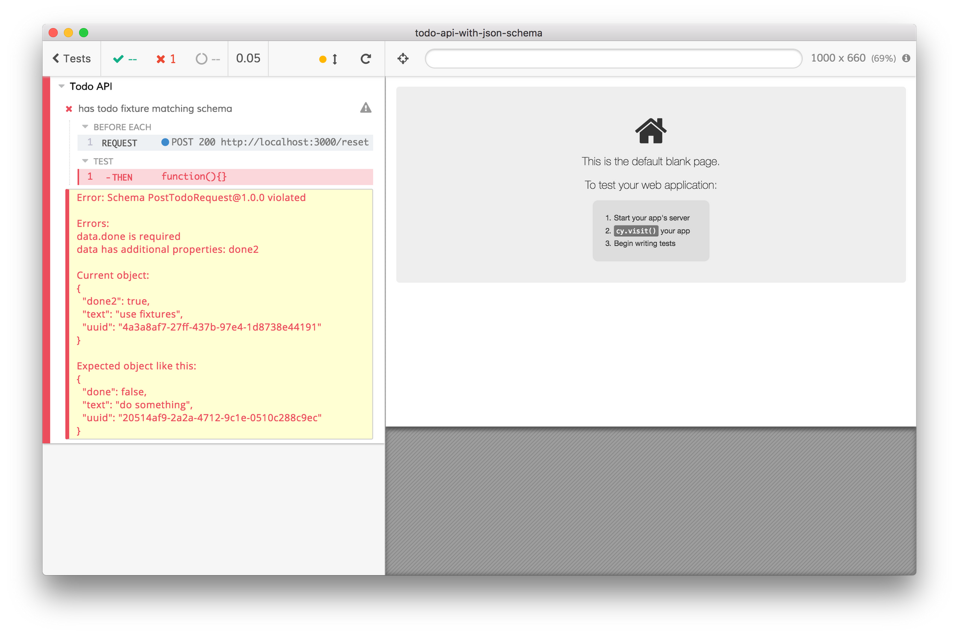Collapse the Todo API suite
Screen dimensions: 959x636
pos(61,86)
